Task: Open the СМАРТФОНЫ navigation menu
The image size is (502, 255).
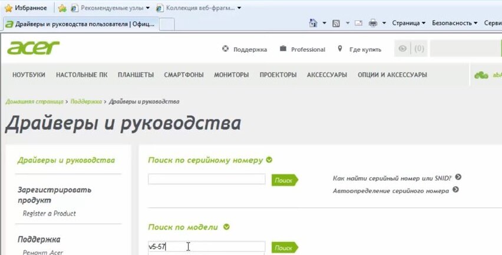Action: 184,75
